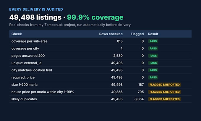Viewport: 201px width, 121px height.
Task: Click the Flagged column header
Action: tap(137, 34)
